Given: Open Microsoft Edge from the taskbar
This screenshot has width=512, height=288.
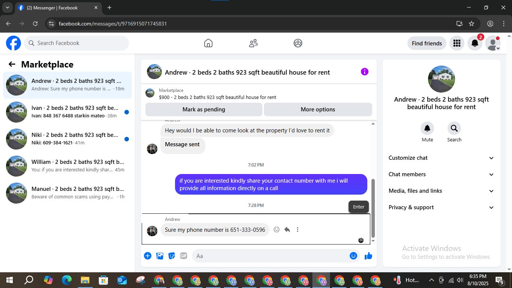Looking at the screenshot, I should pos(67,280).
